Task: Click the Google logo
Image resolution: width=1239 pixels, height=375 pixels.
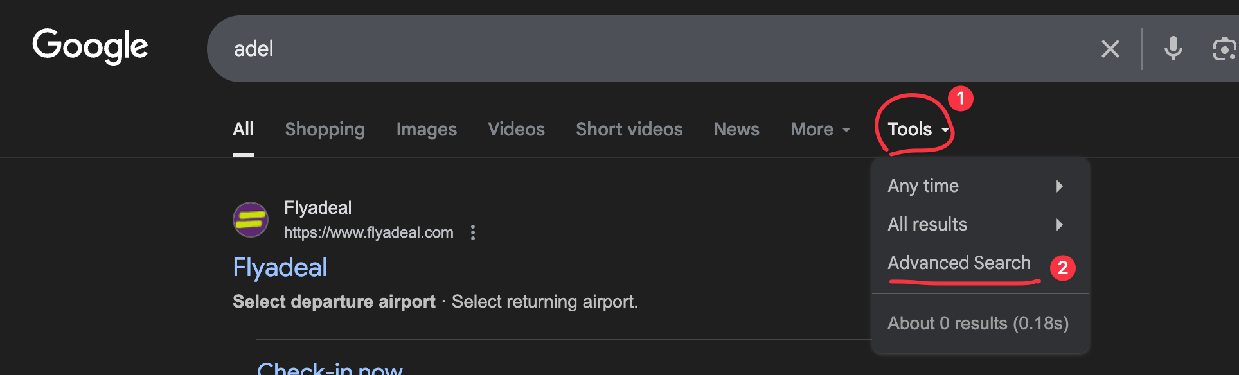Action: 90,46
